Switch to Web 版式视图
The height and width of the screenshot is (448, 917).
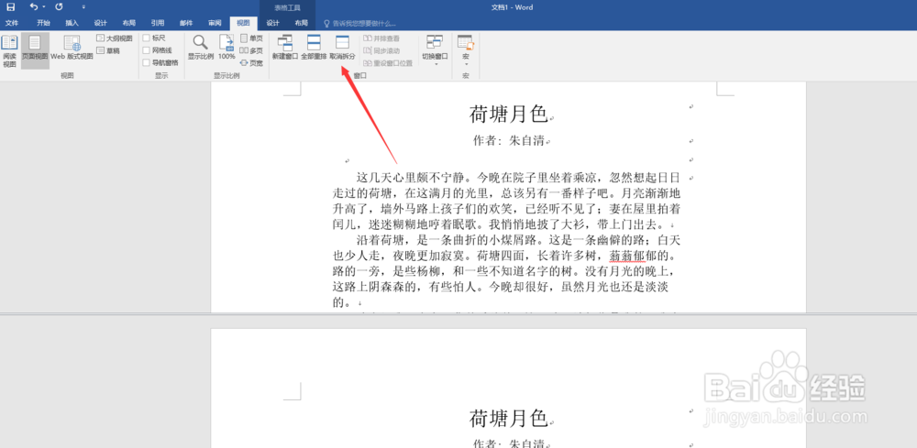(72, 48)
